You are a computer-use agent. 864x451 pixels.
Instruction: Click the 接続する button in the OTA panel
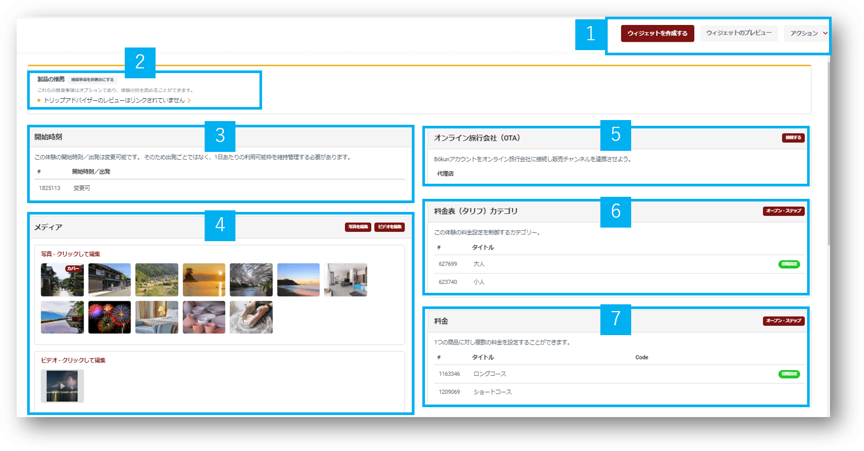[x=793, y=138]
